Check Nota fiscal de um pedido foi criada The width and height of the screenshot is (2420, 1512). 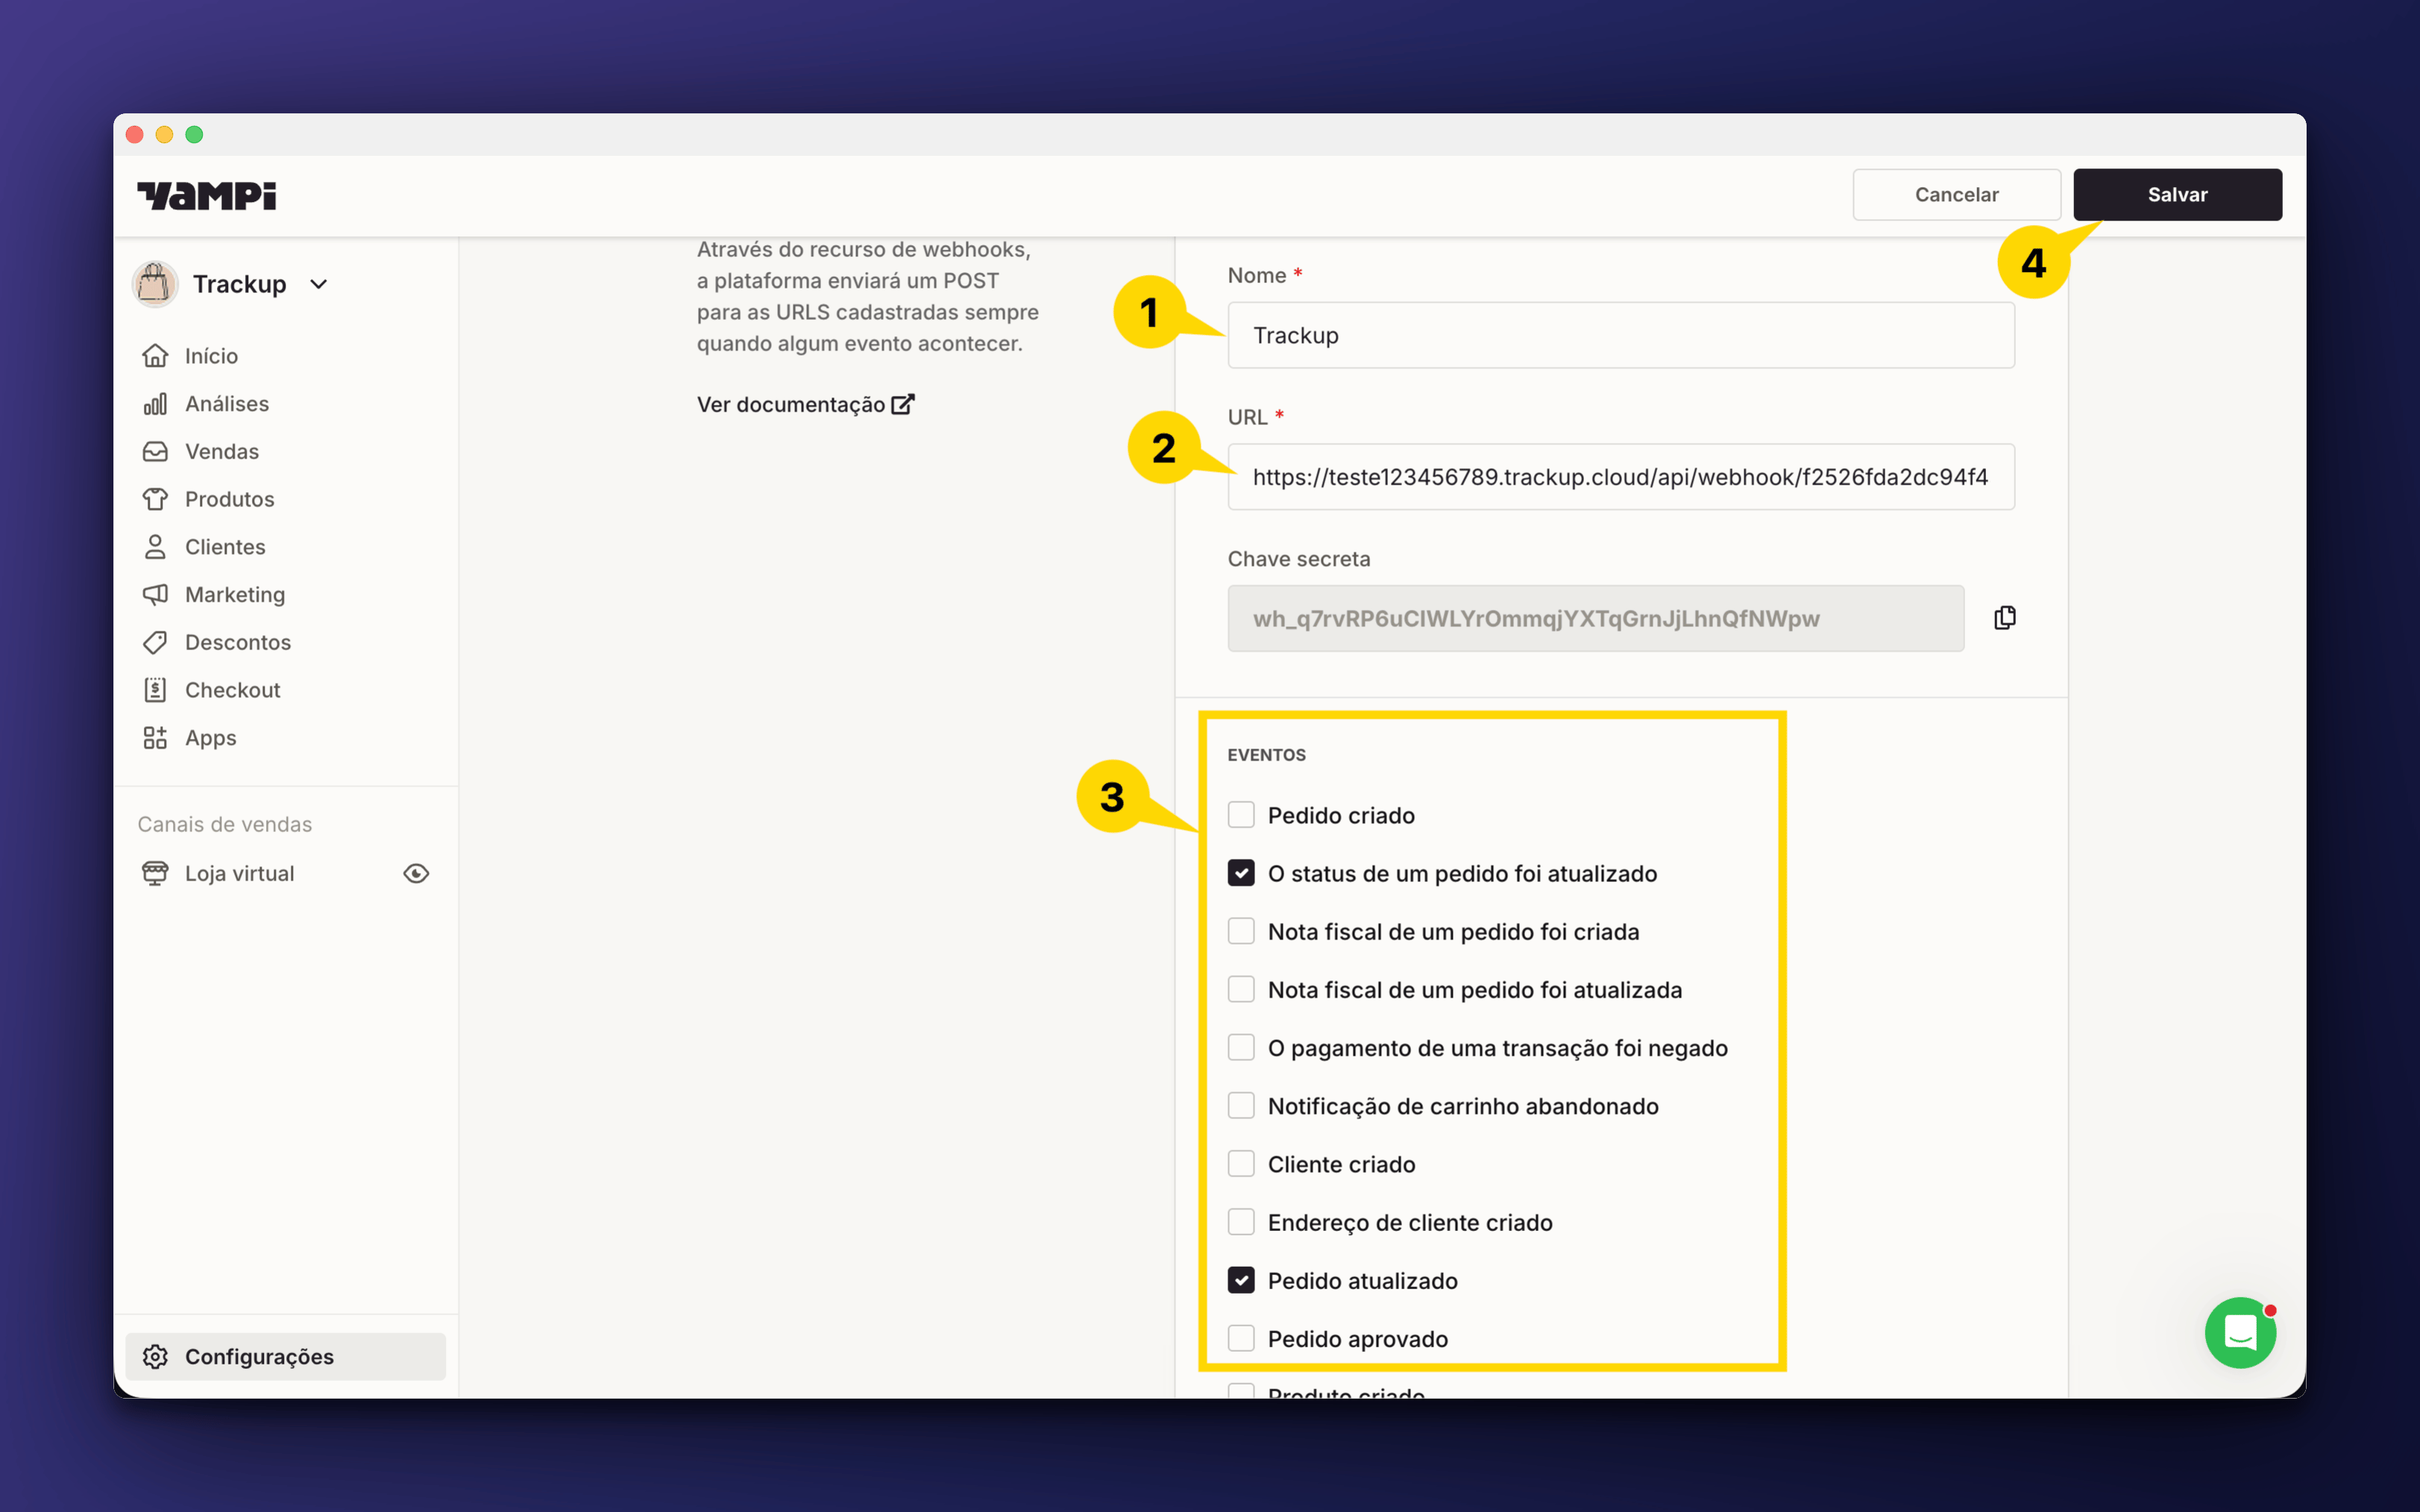[1241, 931]
